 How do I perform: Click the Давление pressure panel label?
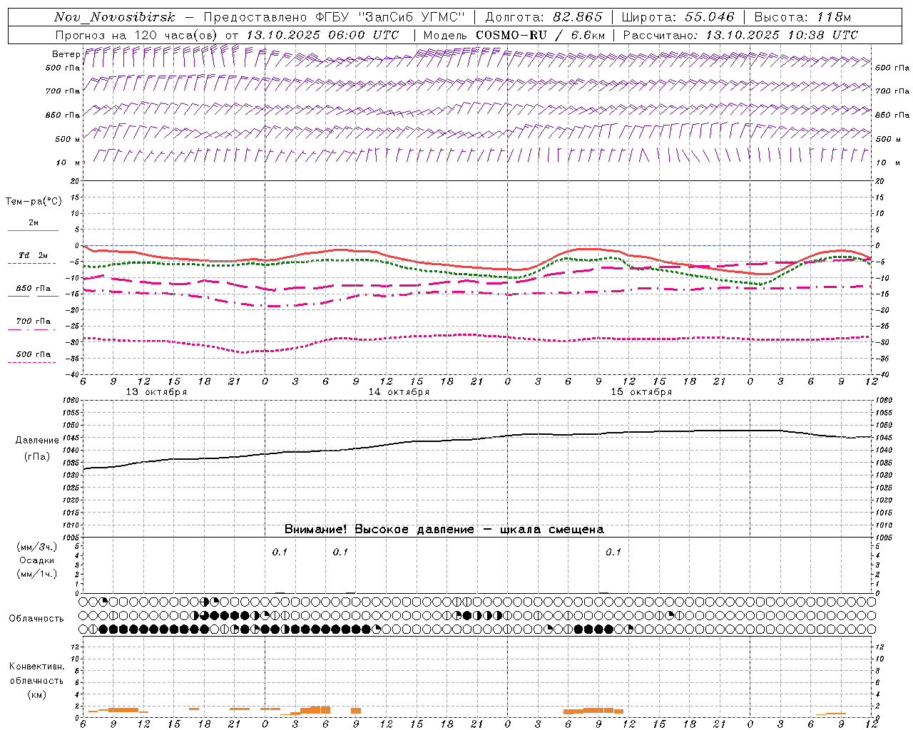[36, 441]
